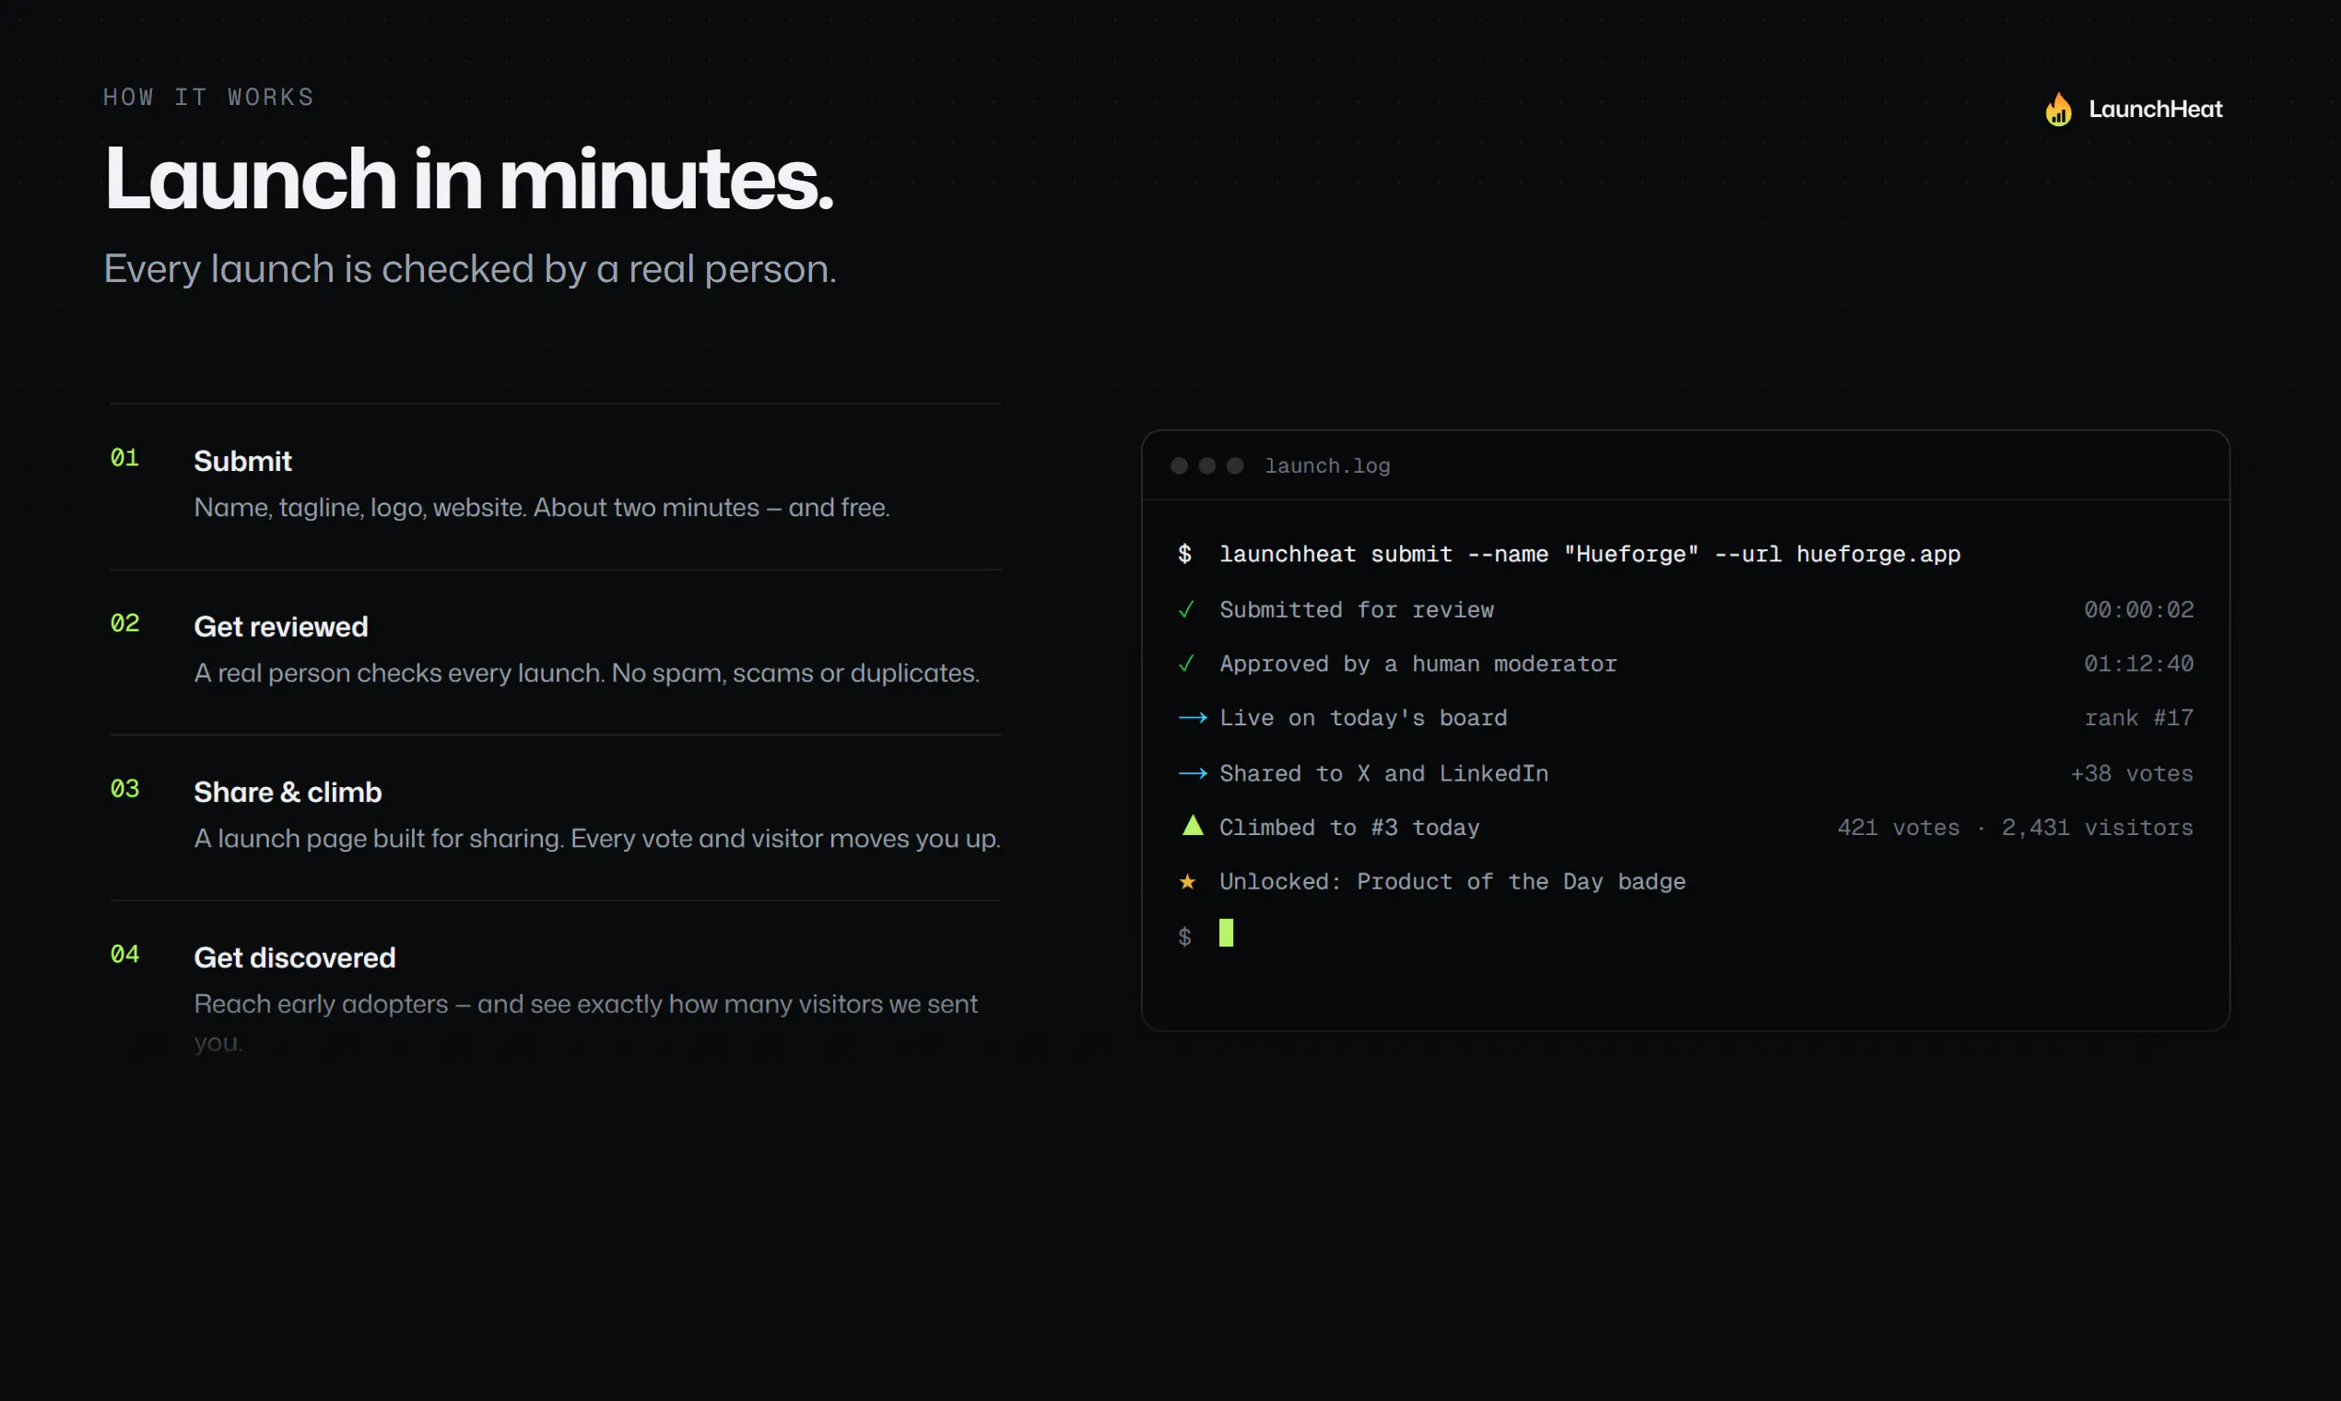Select the Share & climb step heading
Viewport: 2341px width, 1401px height.
pyautogui.click(x=288, y=791)
